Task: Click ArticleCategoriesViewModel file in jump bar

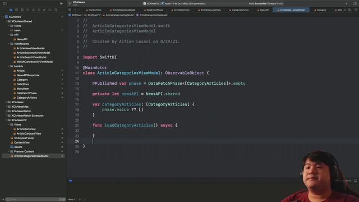Action: click(x=118, y=15)
